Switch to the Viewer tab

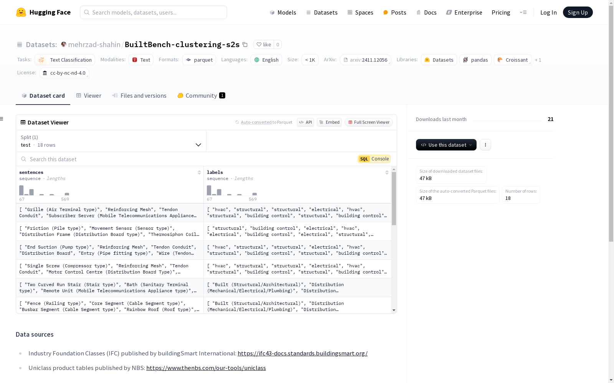click(89, 96)
